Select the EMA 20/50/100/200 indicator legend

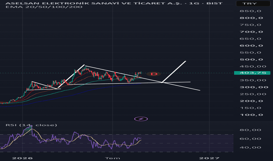(44, 7)
